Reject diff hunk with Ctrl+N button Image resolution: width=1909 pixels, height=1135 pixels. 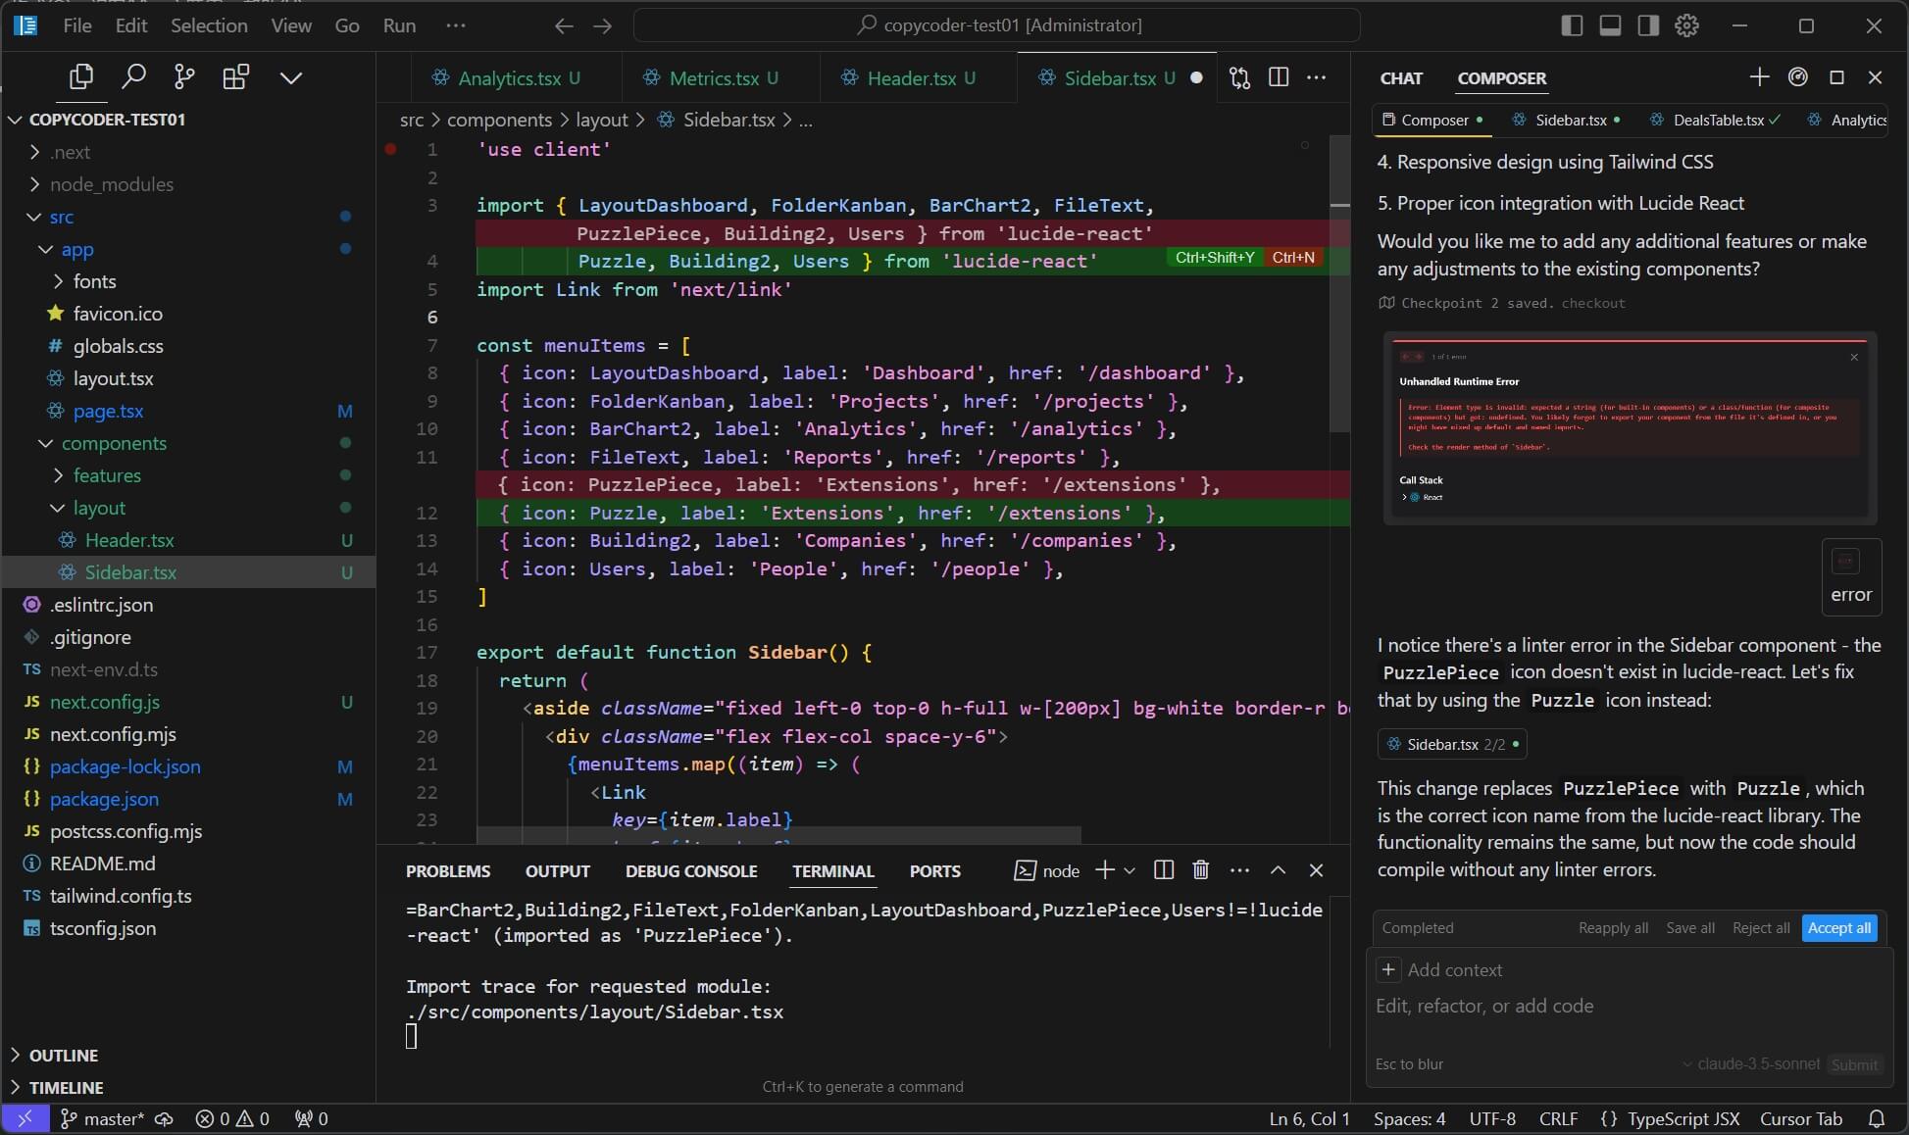tap(1293, 258)
